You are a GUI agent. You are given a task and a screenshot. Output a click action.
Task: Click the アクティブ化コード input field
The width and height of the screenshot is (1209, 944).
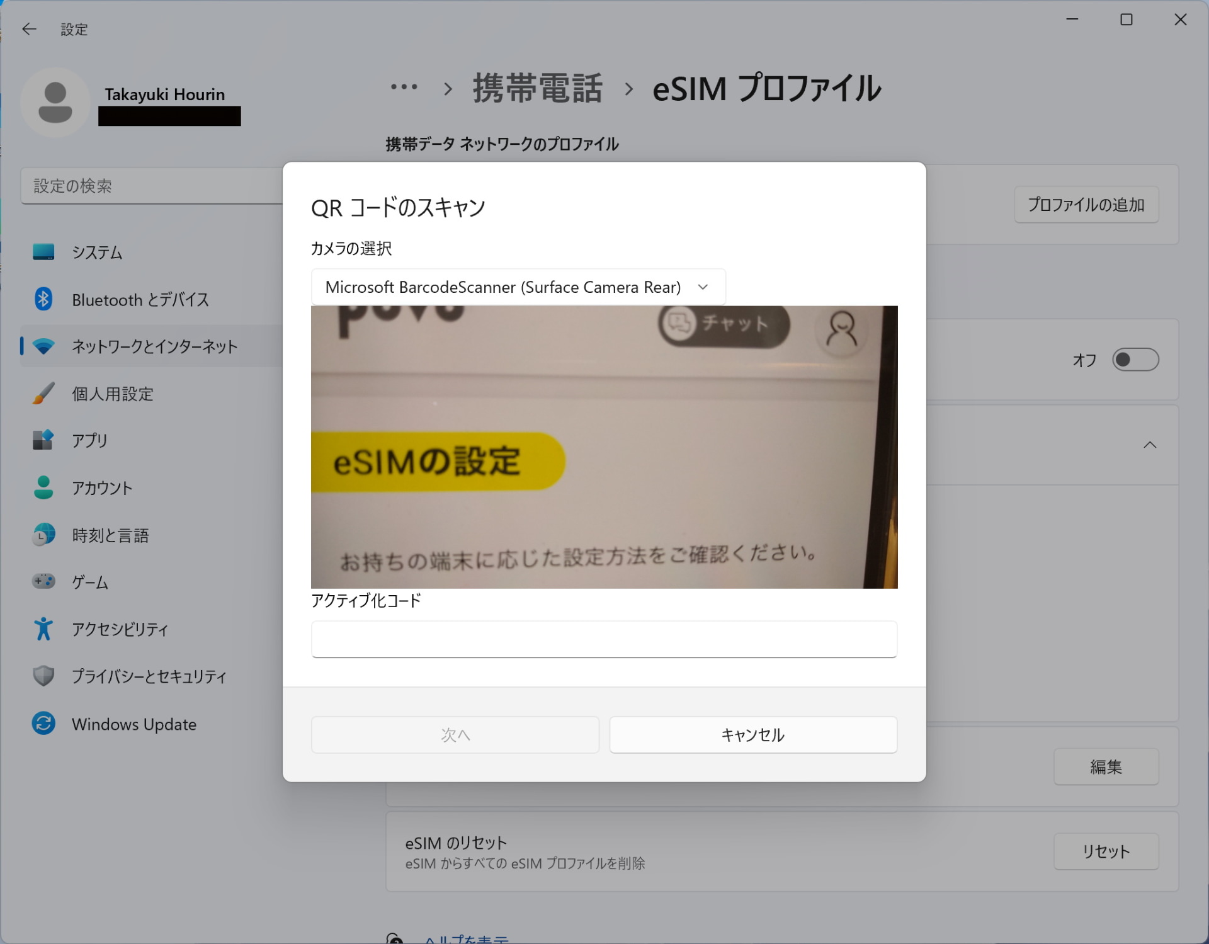603,639
